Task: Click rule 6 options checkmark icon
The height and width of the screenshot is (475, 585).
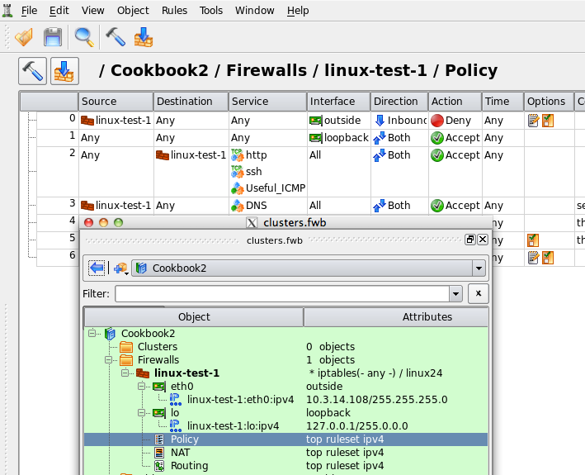Action: pos(548,258)
